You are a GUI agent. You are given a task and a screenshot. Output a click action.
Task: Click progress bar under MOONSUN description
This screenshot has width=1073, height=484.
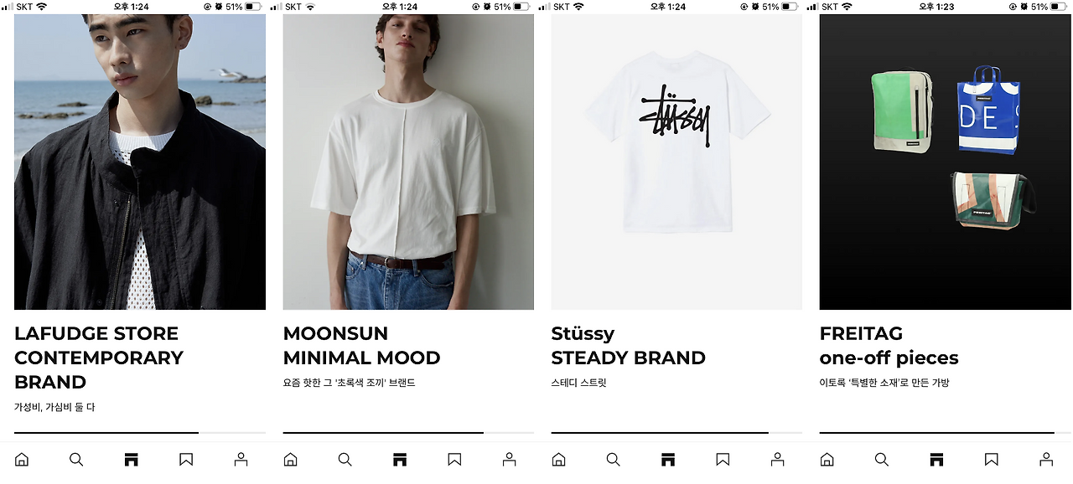pyautogui.click(x=408, y=433)
